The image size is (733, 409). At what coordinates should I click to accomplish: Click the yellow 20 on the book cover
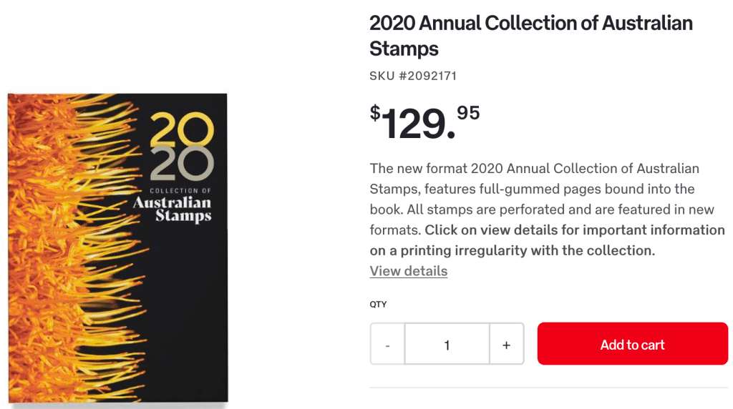pos(182,129)
